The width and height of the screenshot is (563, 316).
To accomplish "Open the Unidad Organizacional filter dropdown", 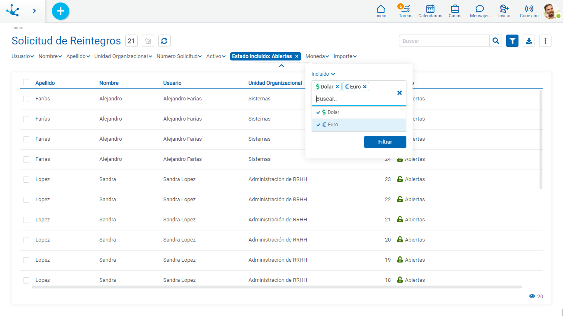I will pos(123,56).
